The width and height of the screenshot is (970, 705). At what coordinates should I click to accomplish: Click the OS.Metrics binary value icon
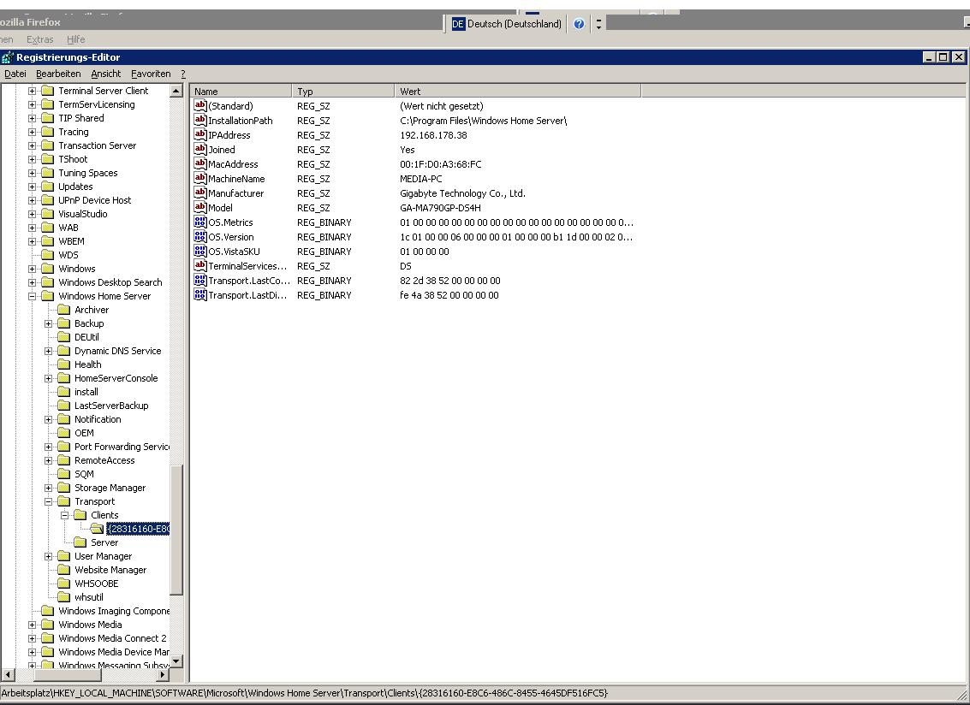(x=199, y=222)
